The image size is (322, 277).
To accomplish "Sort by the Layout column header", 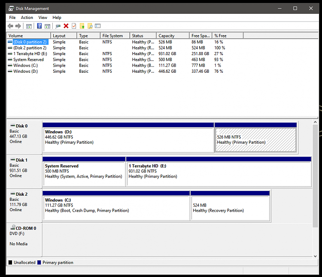I will tap(64, 36).
